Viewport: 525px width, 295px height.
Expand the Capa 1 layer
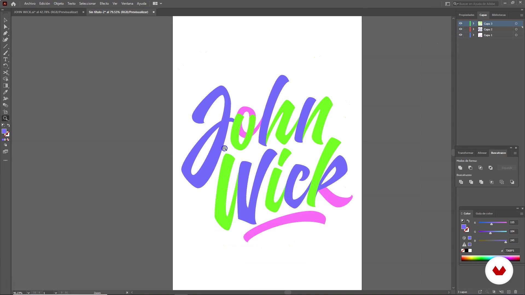474,35
